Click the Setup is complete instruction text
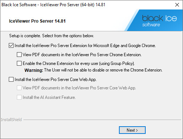The width and height of the screenshot is (183, 139). point(52,36)
